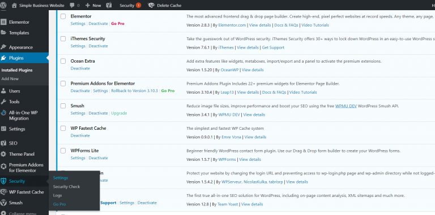Click the Security notification badge in admin bar

click(138, 5)
